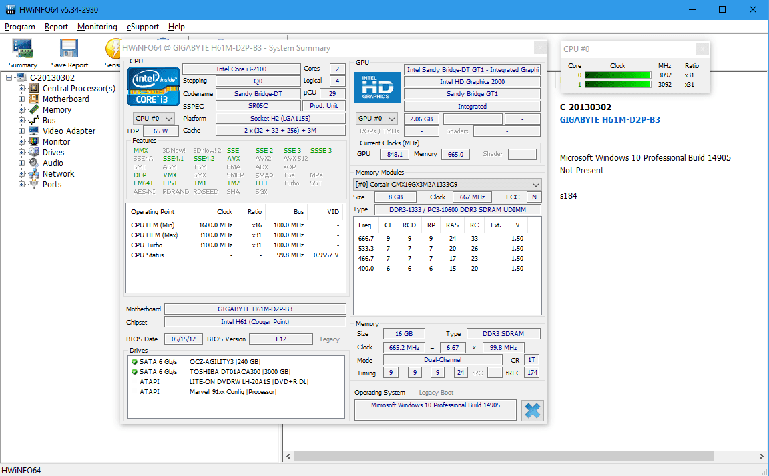Open the Corsair memory module dropdown
Screen dimensions: 769x476
[x=448, y=185]
